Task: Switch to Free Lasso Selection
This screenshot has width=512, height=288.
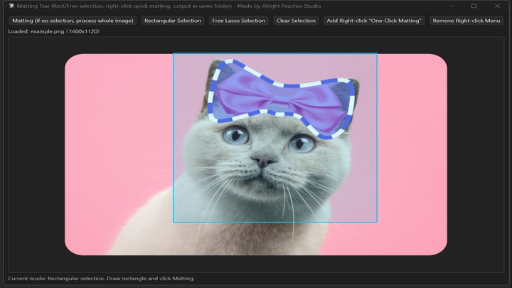Action: [239, 21]
